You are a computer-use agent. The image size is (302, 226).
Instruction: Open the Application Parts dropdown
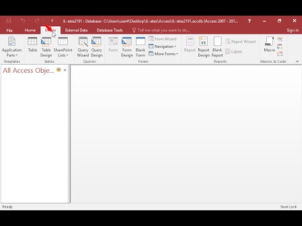(12, 47)
